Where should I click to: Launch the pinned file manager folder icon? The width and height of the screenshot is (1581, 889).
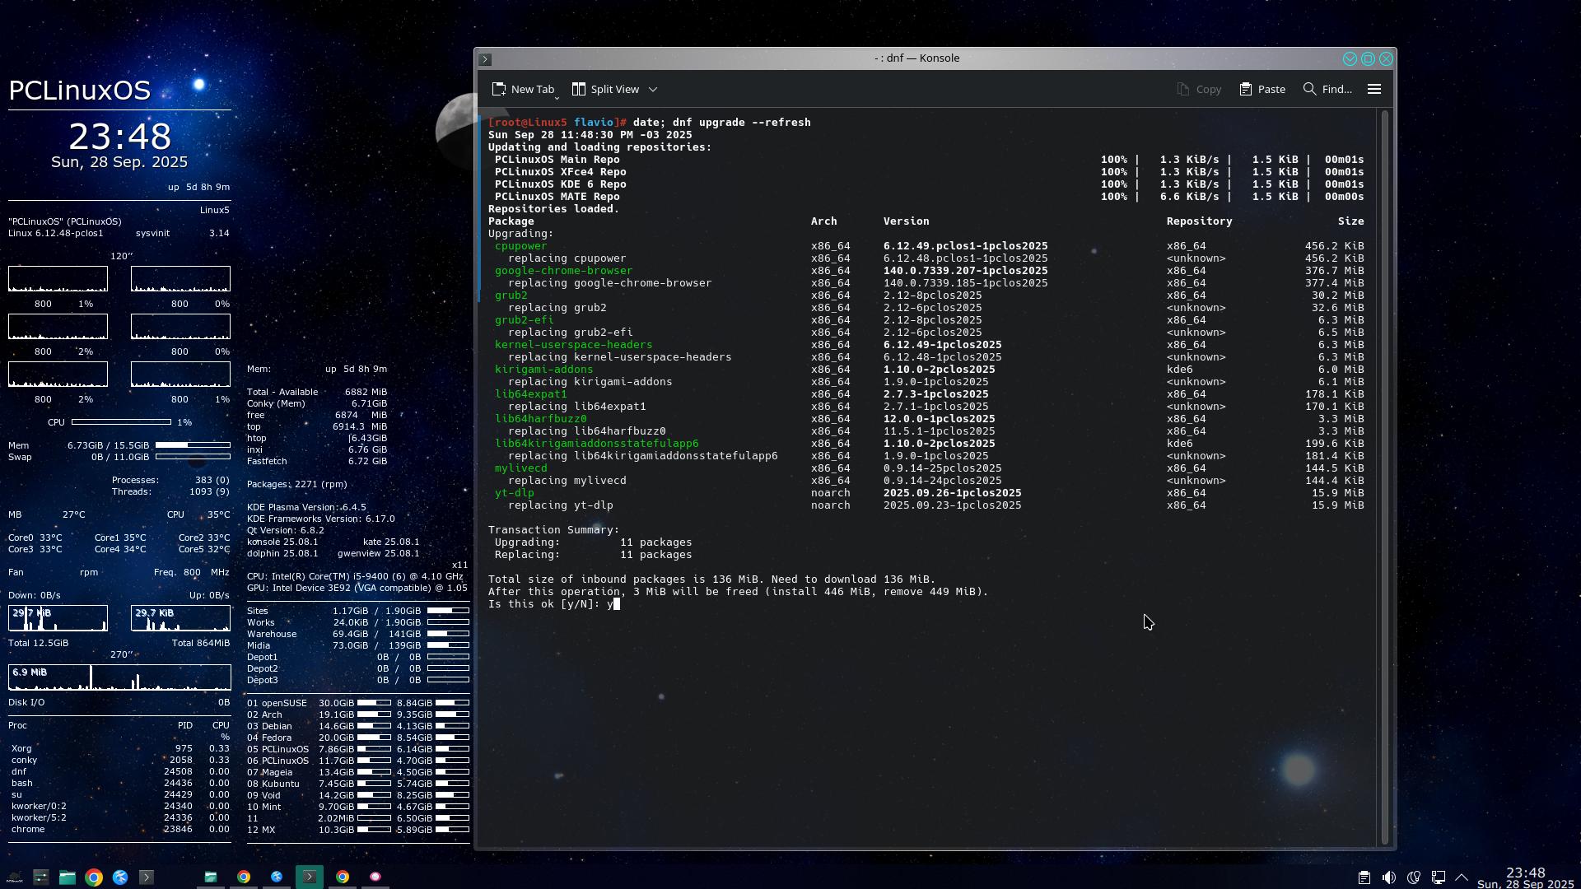coord(68,877)
